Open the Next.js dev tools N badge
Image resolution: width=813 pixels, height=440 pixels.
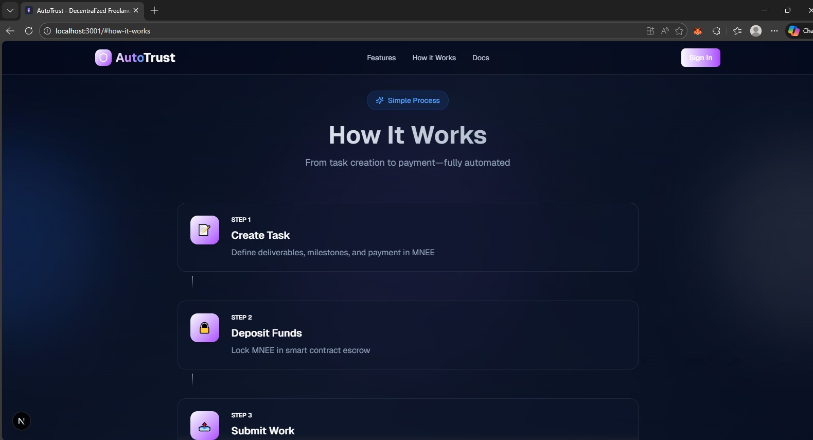pos(22,421)
